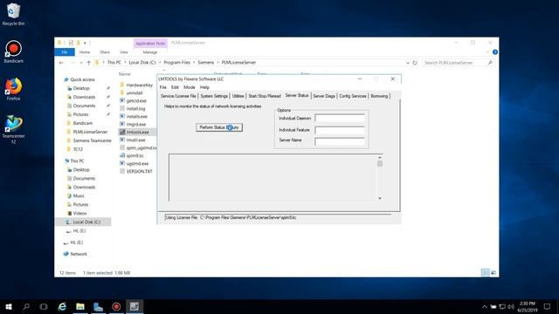Select getcid.exe file

[x=136, y=101]
